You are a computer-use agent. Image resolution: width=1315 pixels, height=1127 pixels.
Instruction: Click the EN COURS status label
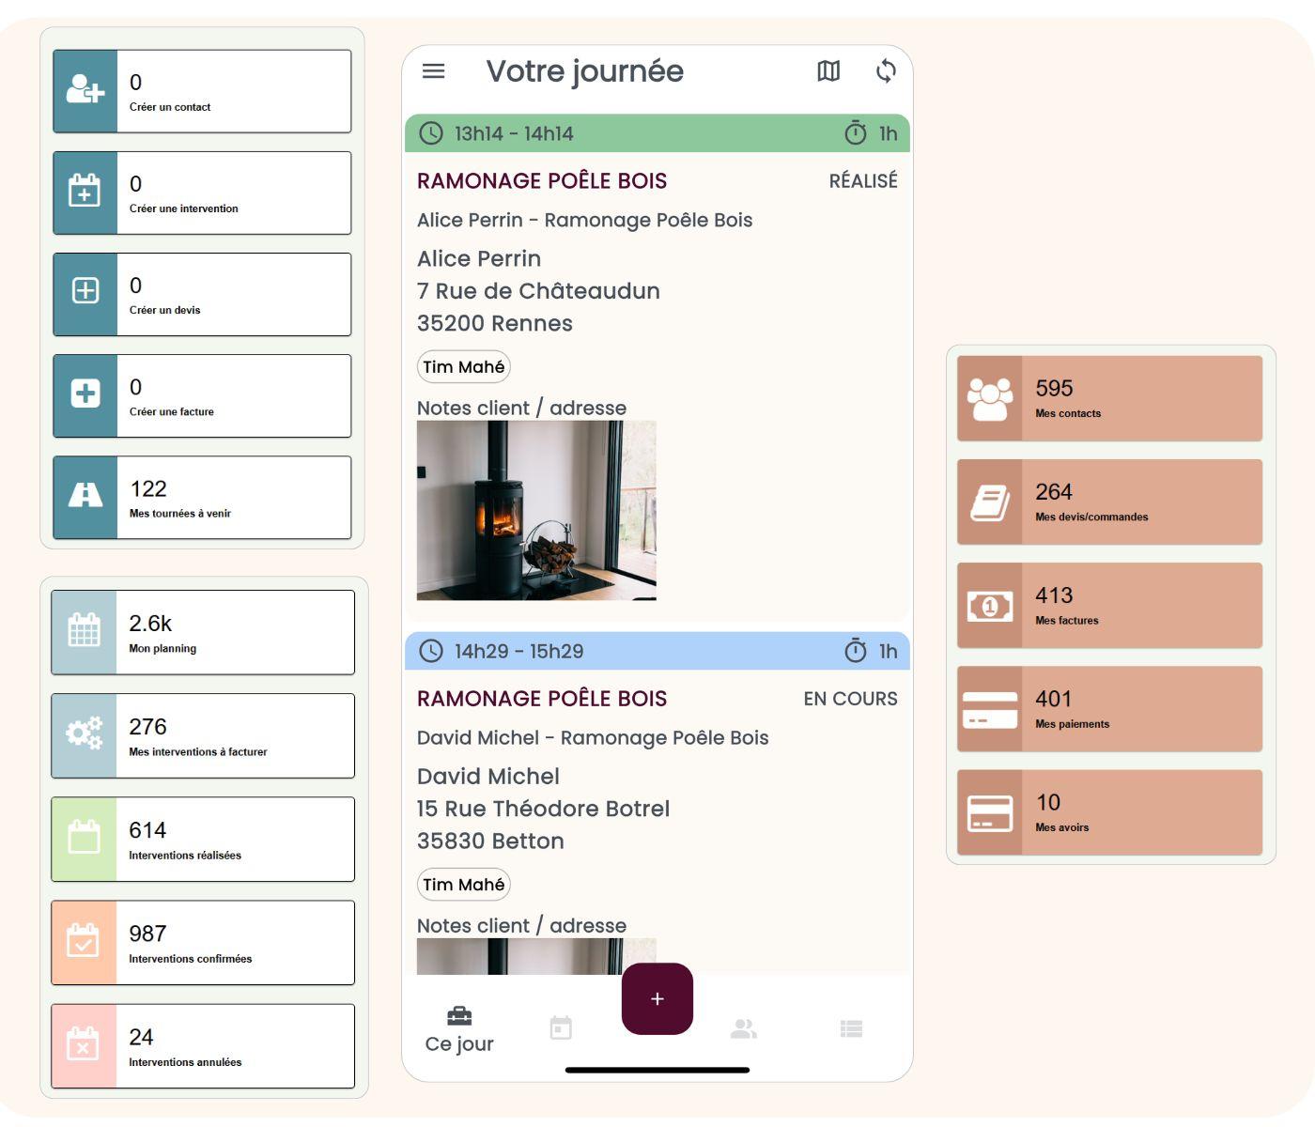[x=850, y=699]
